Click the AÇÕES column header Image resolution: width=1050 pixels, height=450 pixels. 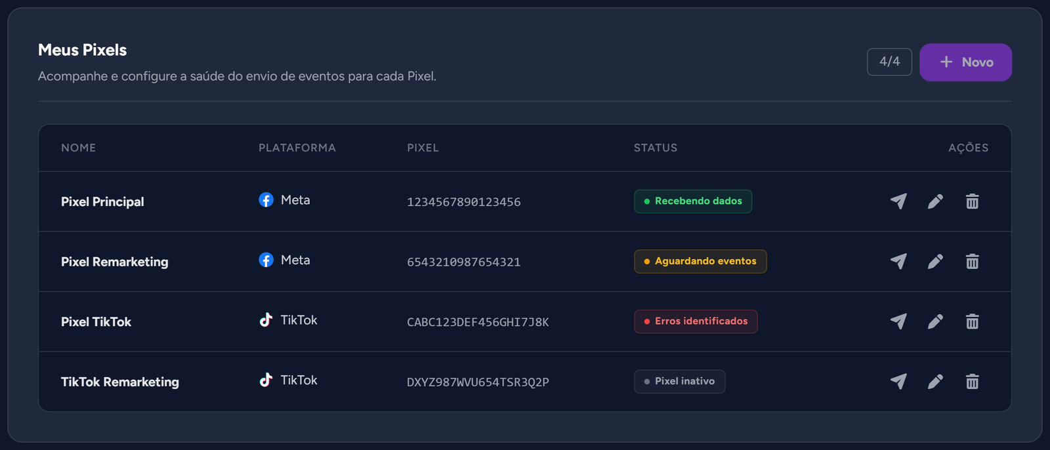(968, 148)
